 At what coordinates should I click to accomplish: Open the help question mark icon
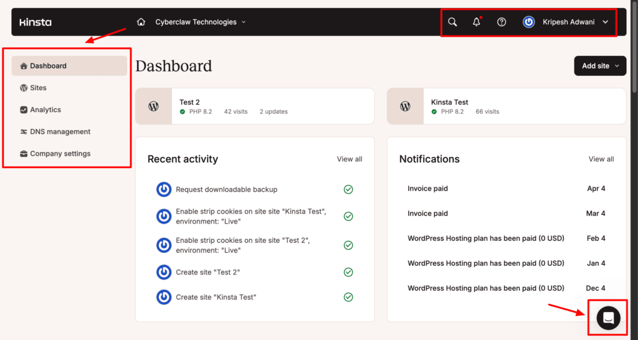pyautogui.click(x=502, y=22)
